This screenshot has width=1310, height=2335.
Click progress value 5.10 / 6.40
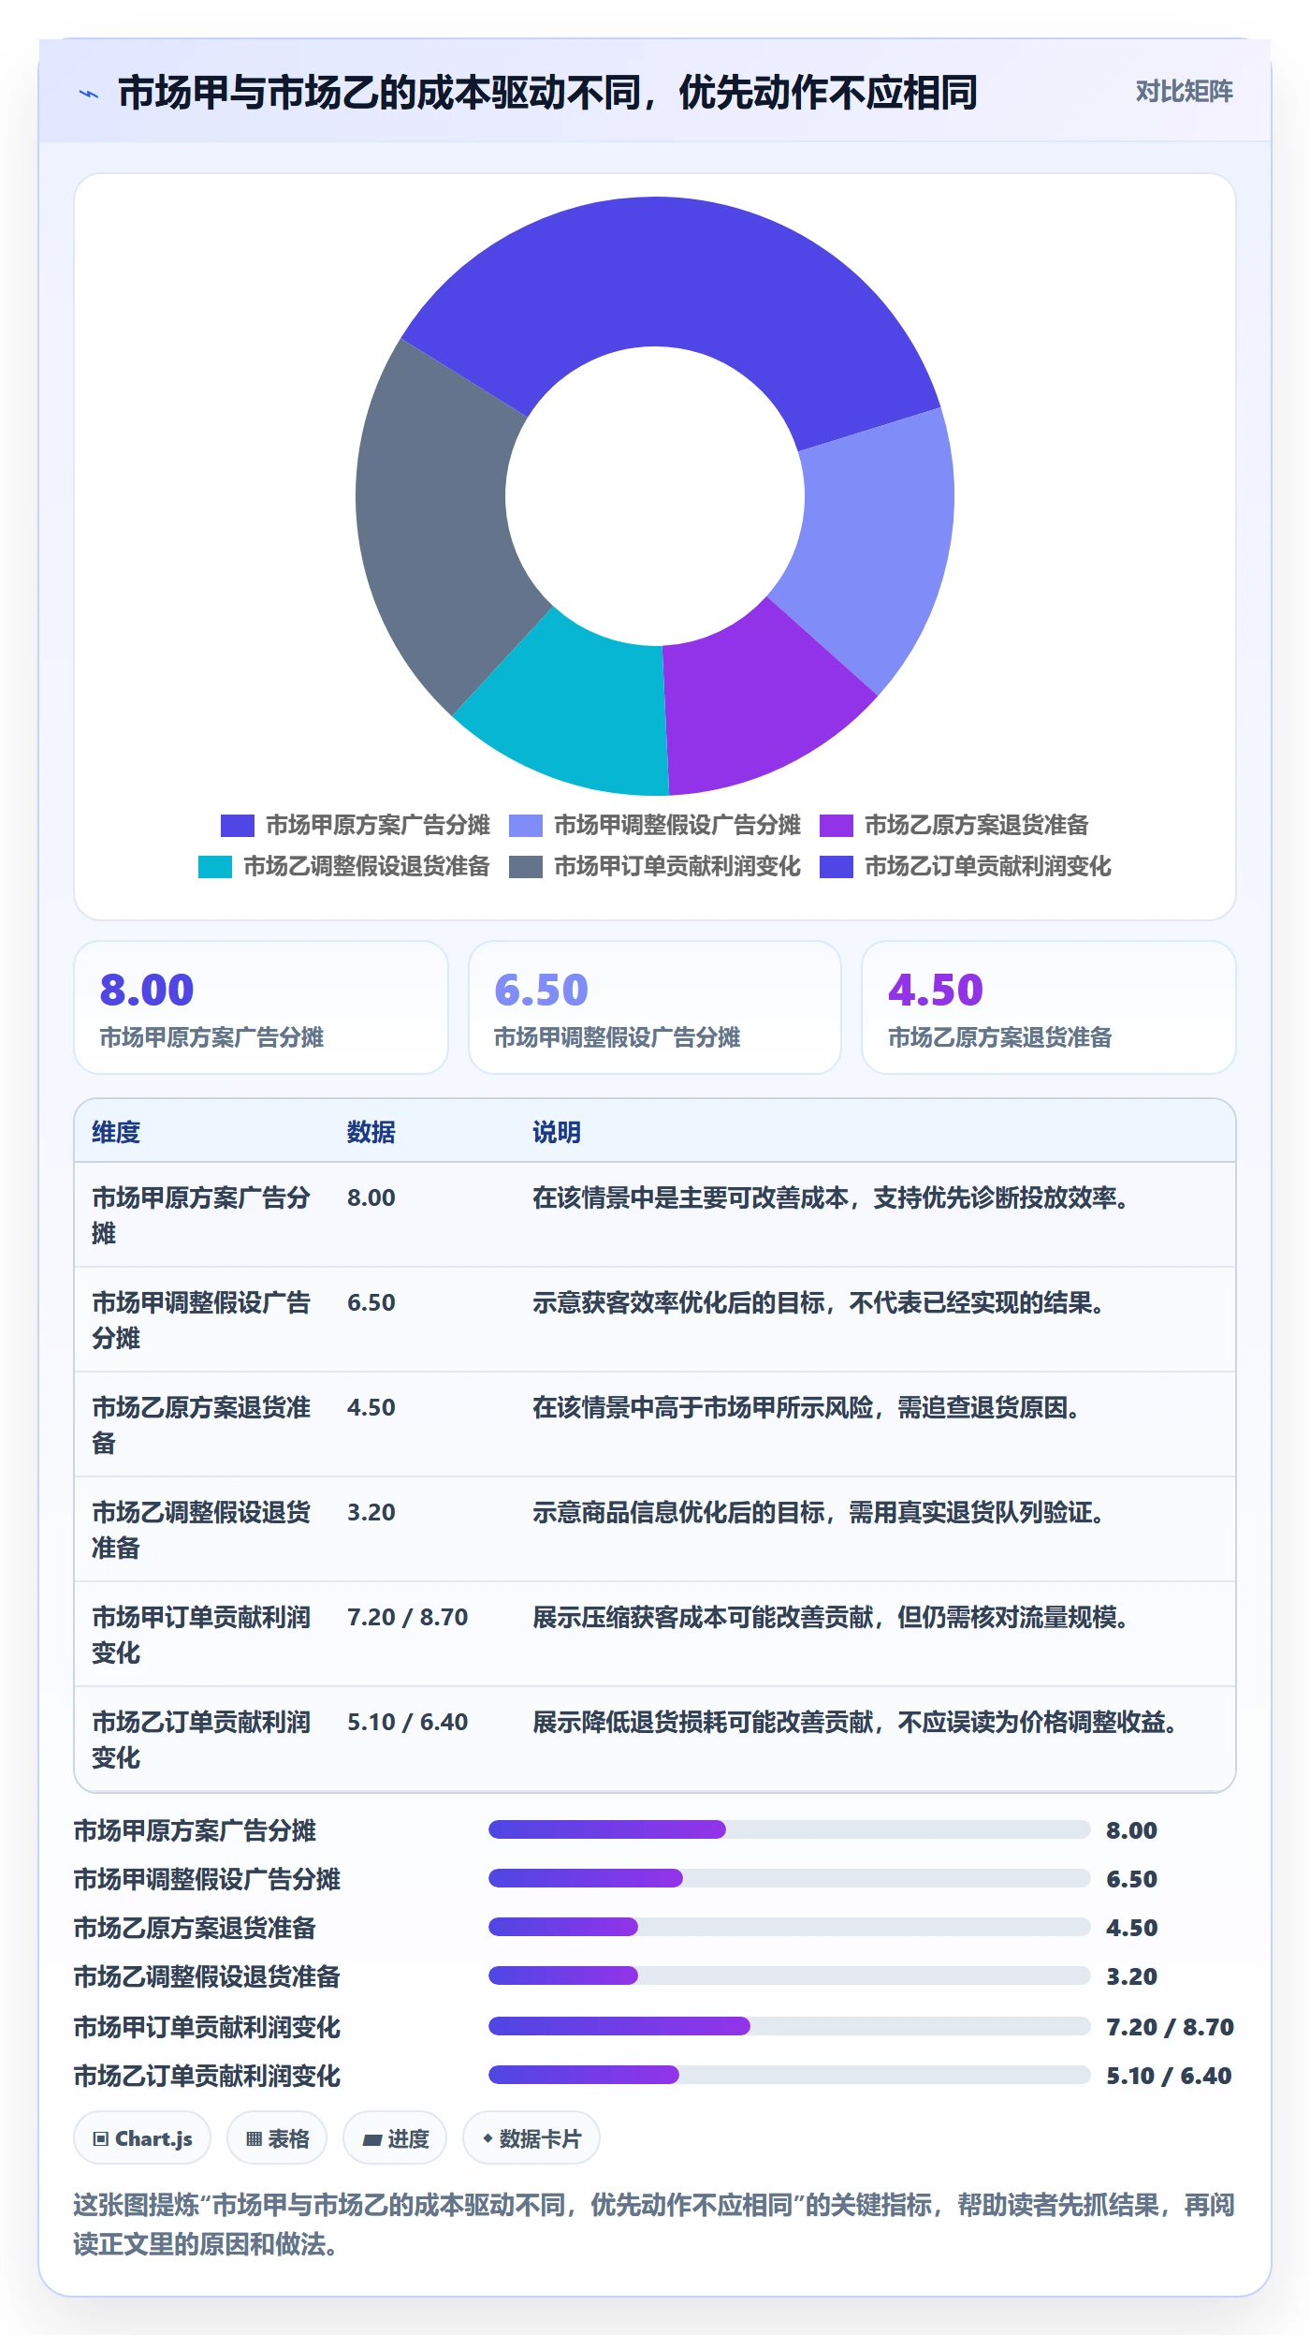(1169, 2076)
